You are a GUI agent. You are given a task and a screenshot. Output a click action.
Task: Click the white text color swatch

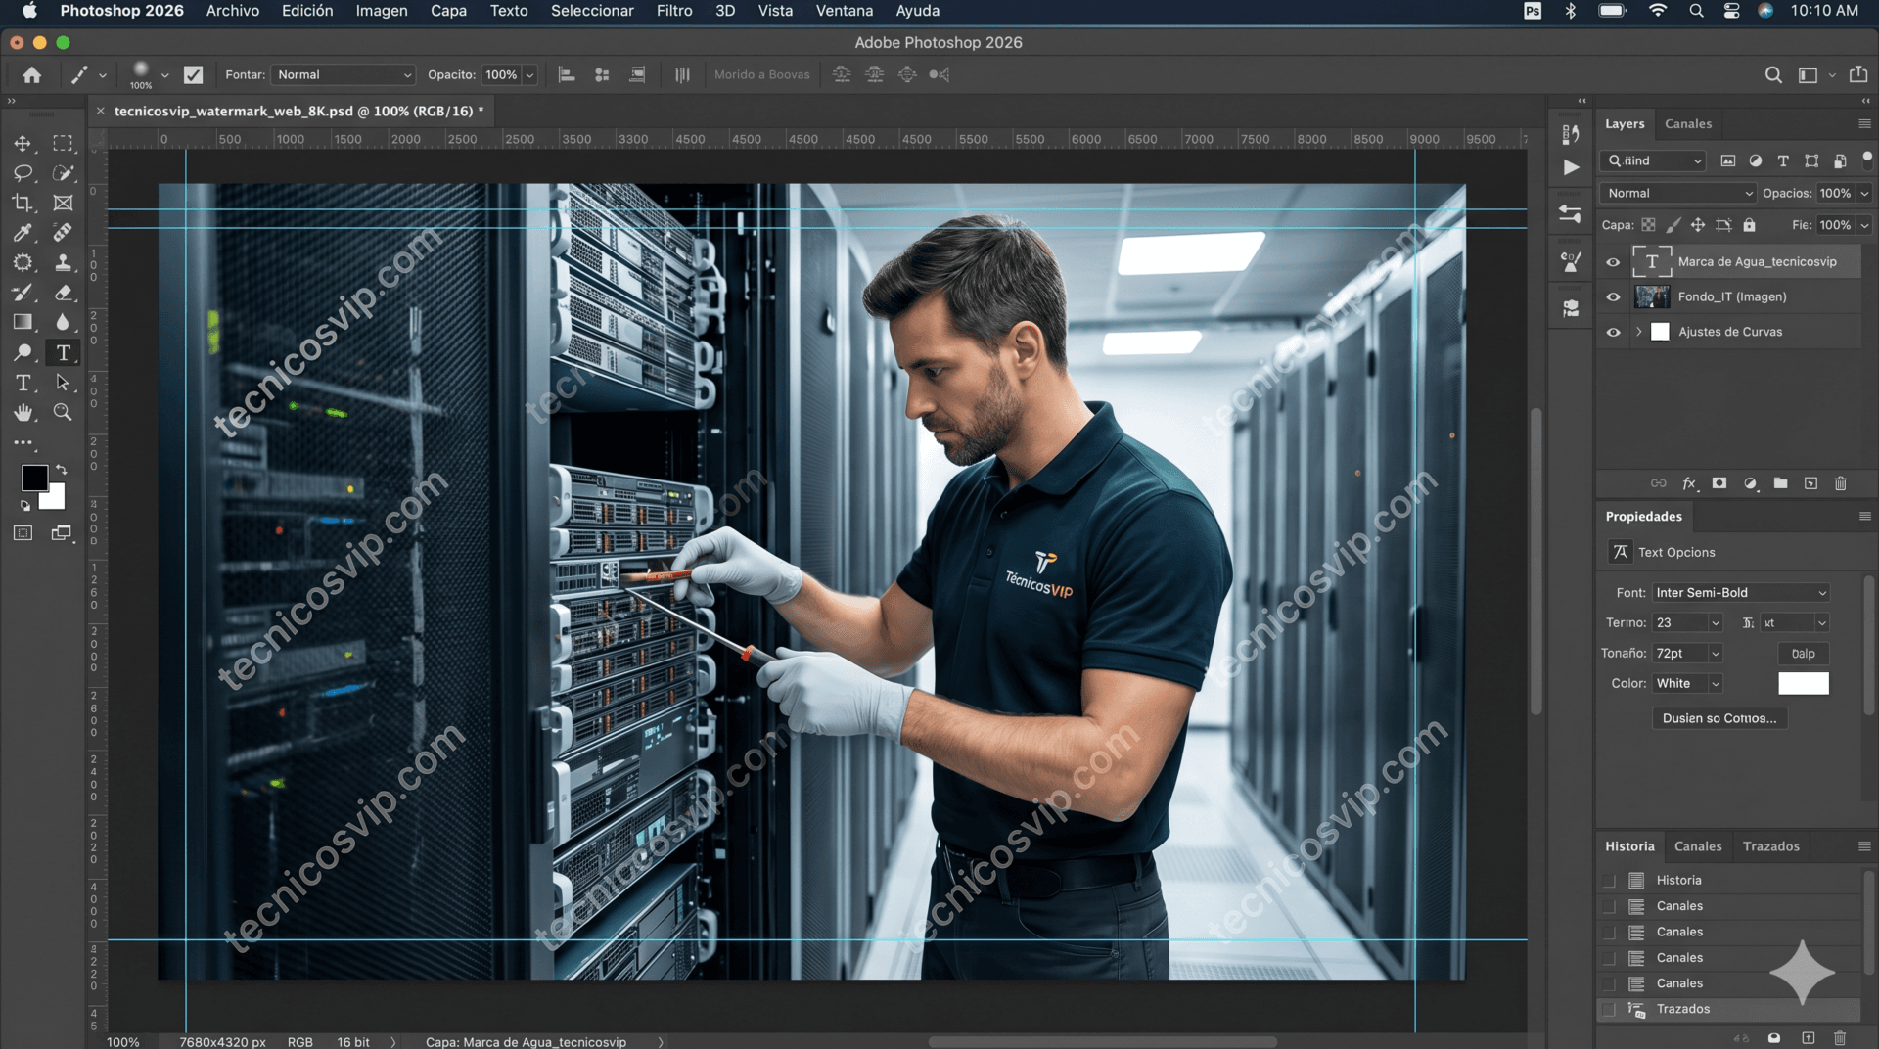[1803, 683]
